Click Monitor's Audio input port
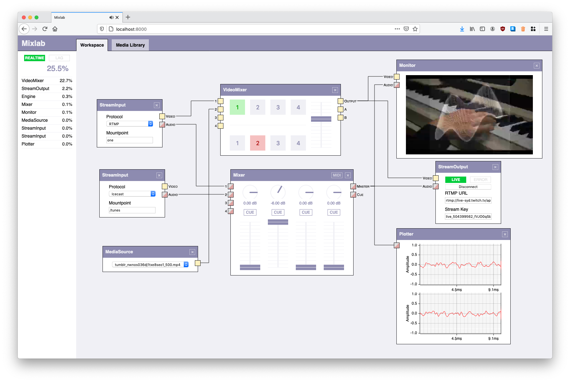 coord(397,85)
